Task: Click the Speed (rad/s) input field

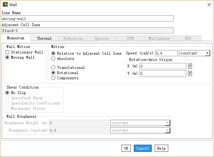Action: (166, 53)
